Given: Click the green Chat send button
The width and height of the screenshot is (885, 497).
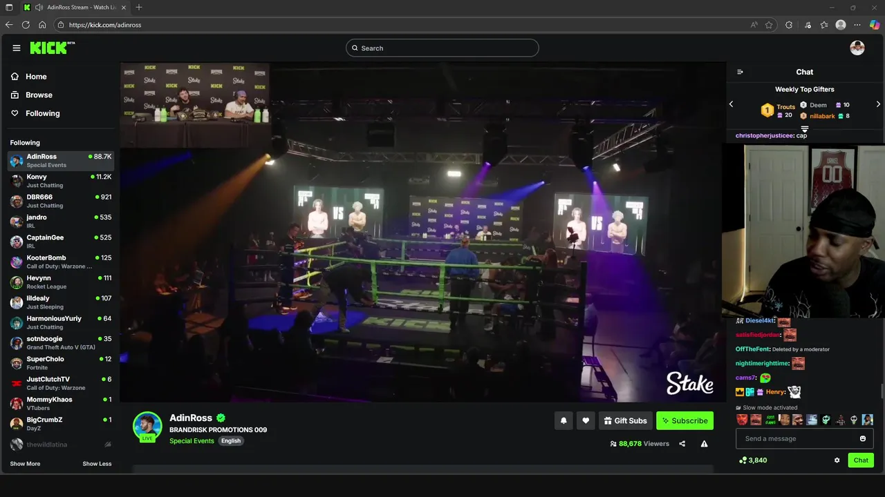Looking at the screenshot, I should [861, 460].
